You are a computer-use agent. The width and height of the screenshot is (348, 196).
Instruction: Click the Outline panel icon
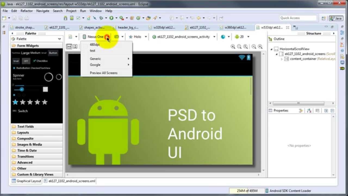(x=271, y=39)
